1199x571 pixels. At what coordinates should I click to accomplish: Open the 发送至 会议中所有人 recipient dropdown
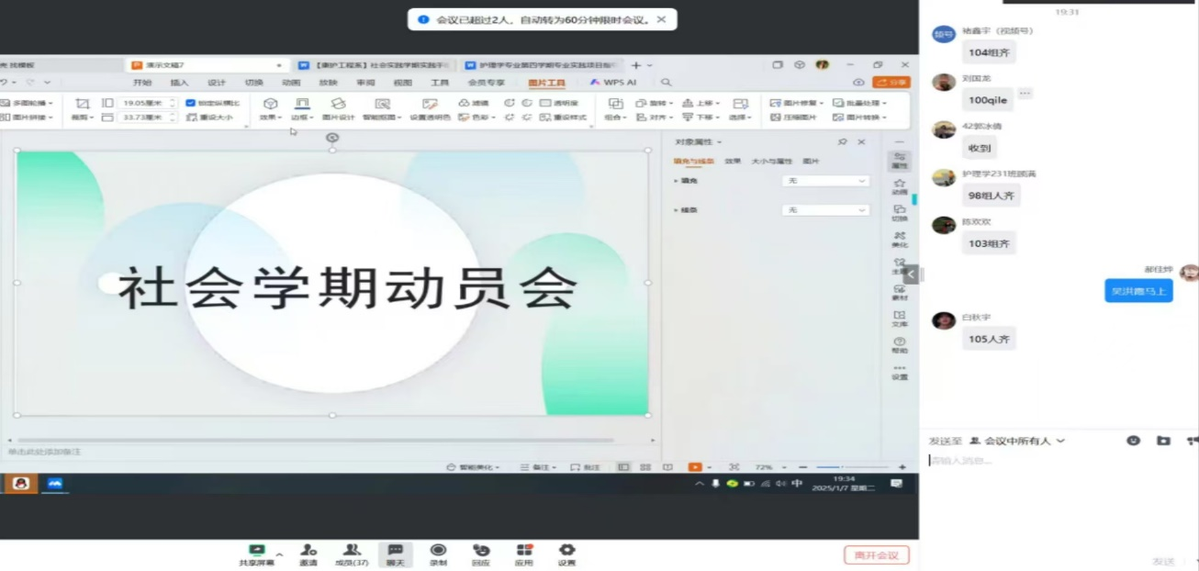point(1017,441)
